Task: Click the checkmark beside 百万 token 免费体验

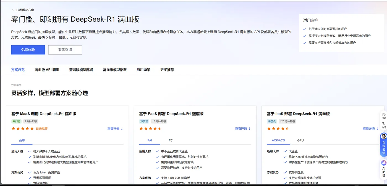Action: (x=30, y=172)
